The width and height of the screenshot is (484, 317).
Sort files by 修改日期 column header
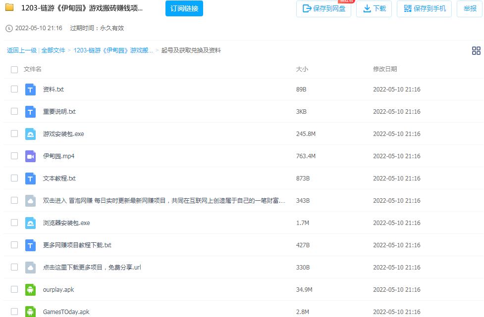click(384, 69)
